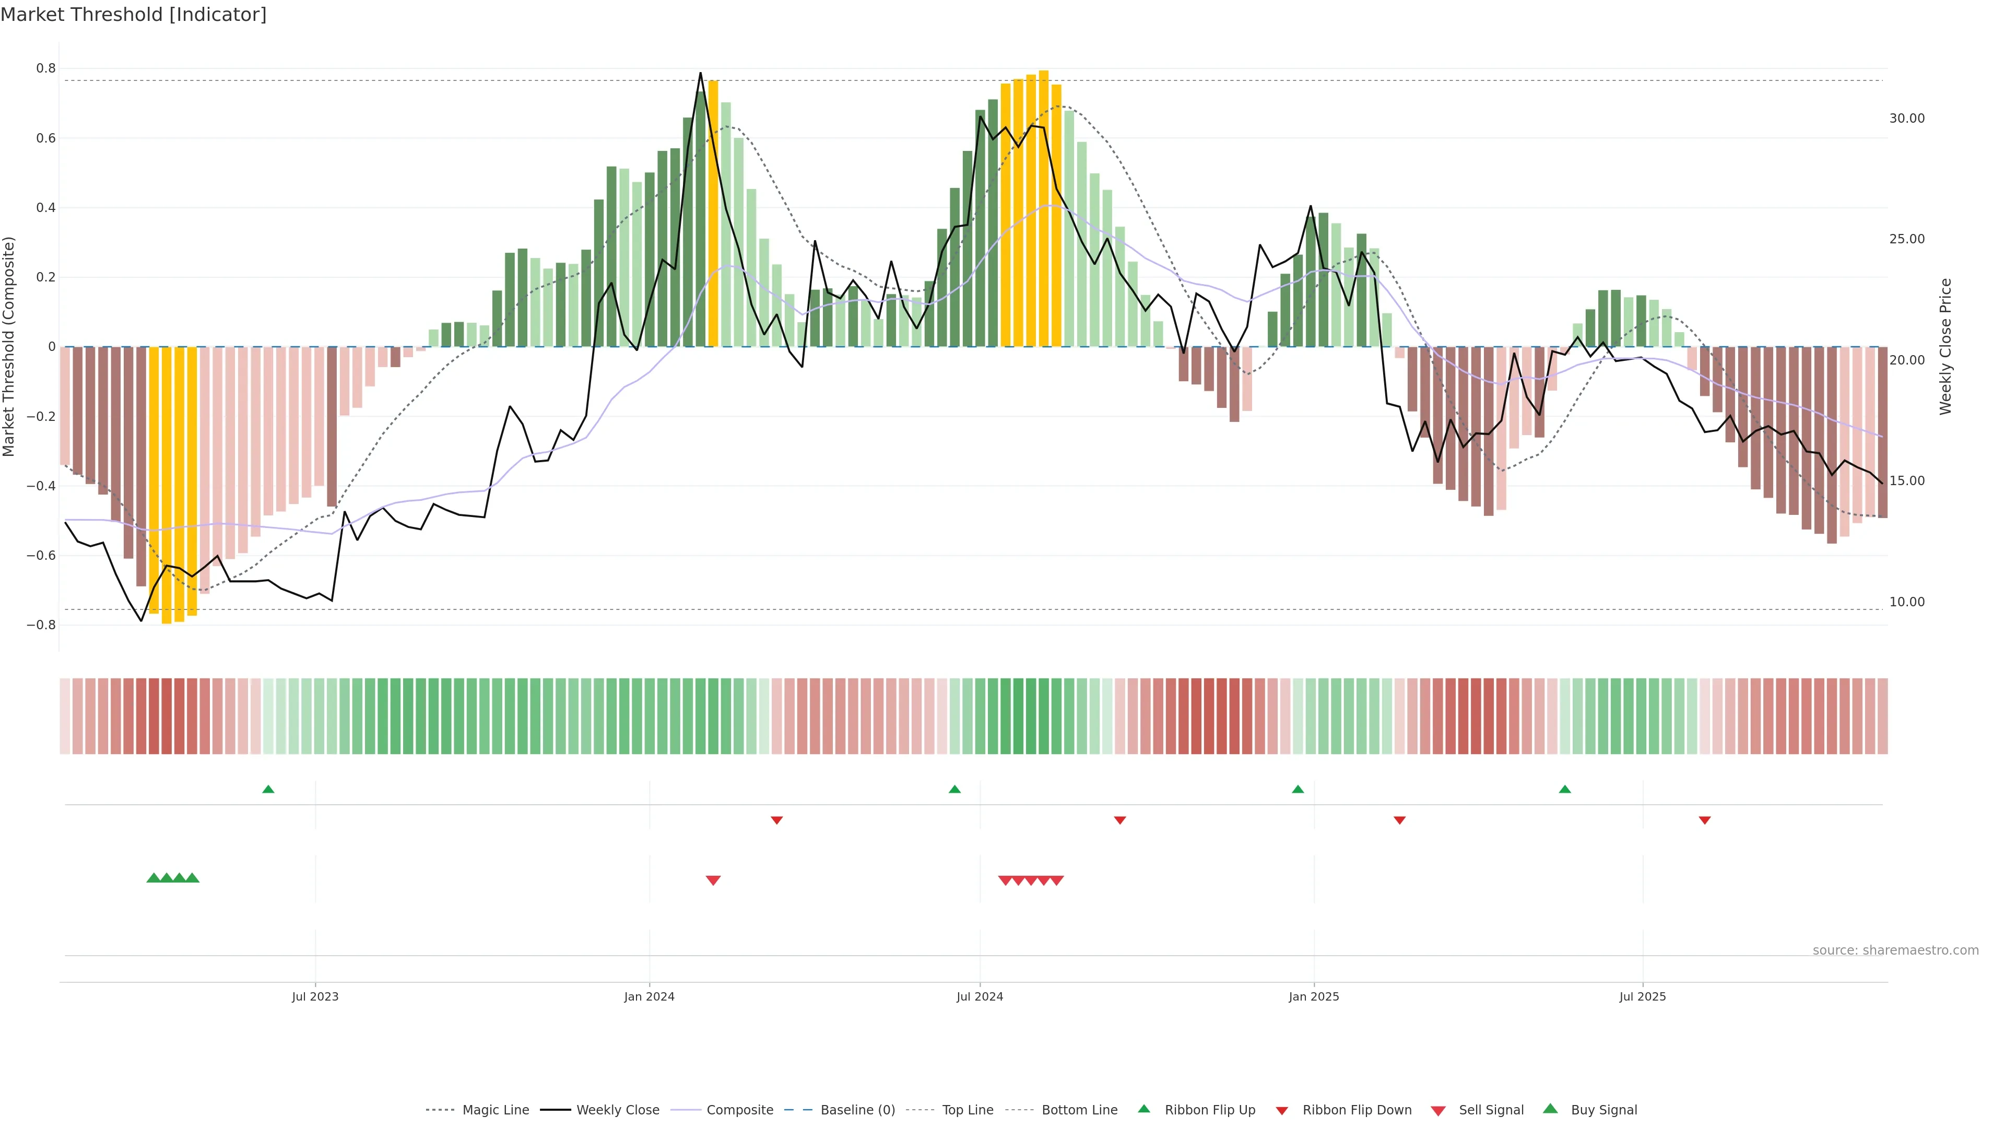Screen dimensions: 2005x1128
Task: Click the last red ribbon flip down marker
Action: [x=1705, y=820]
